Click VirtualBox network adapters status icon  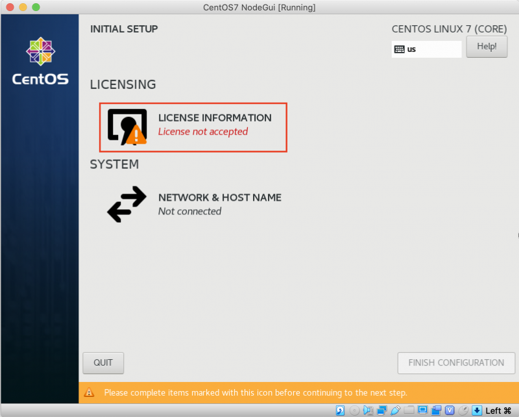(x=381, y=411)
